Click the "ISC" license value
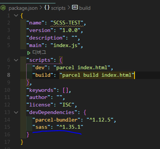Screen dimensions: 160x149 pyautogui.click(x=67, y=105)
